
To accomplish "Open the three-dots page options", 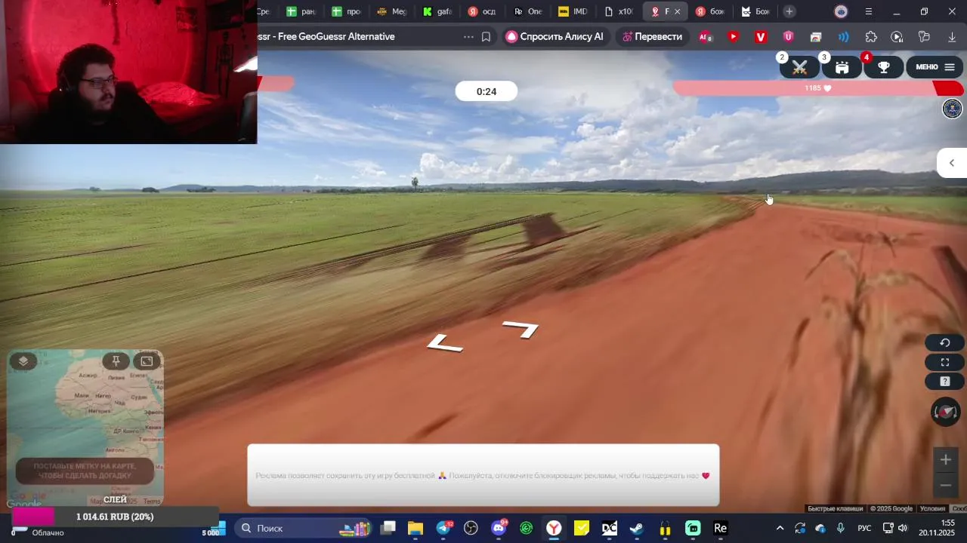I will [468, 36].
